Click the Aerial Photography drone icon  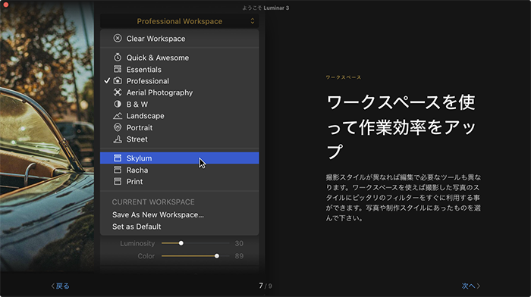click(118, 92)
